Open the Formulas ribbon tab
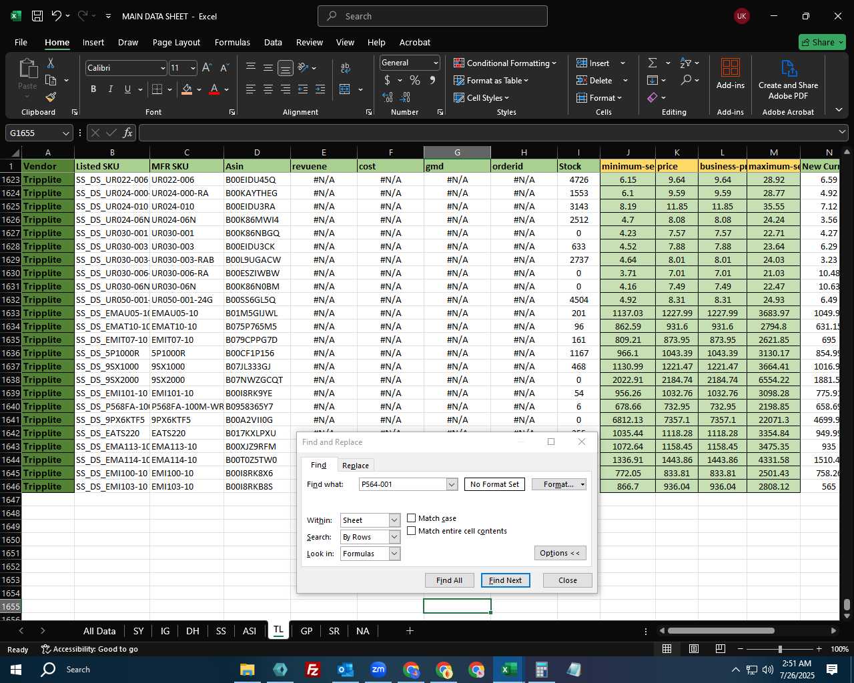This screenshot has height=683, width=854. point(232,42)
